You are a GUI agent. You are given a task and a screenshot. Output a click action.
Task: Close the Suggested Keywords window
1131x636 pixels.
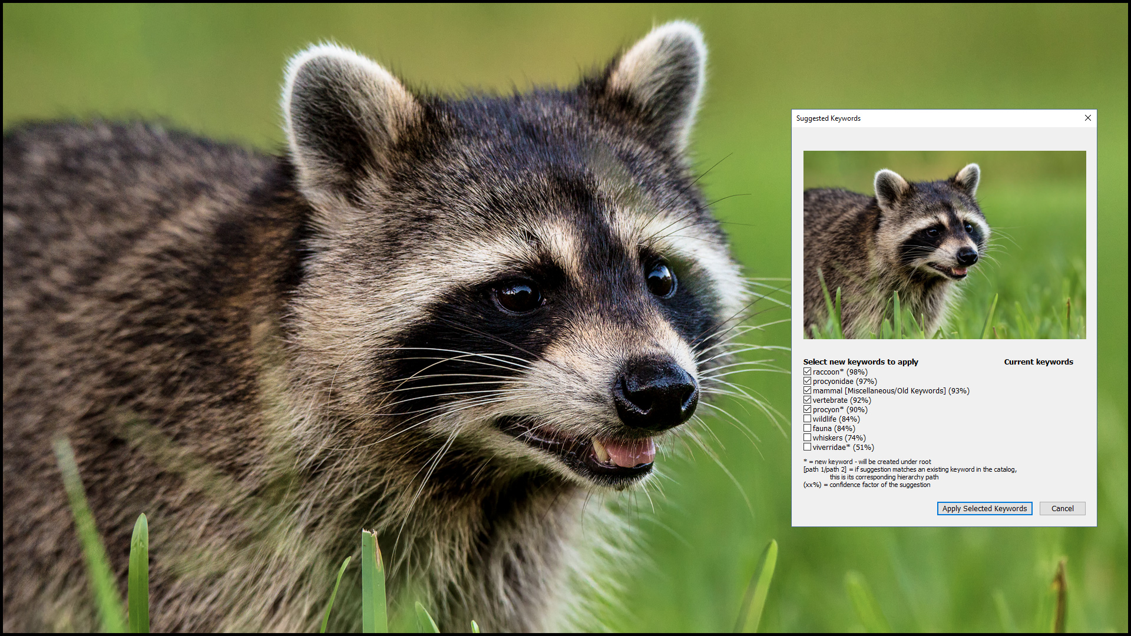pos(1087,118)
